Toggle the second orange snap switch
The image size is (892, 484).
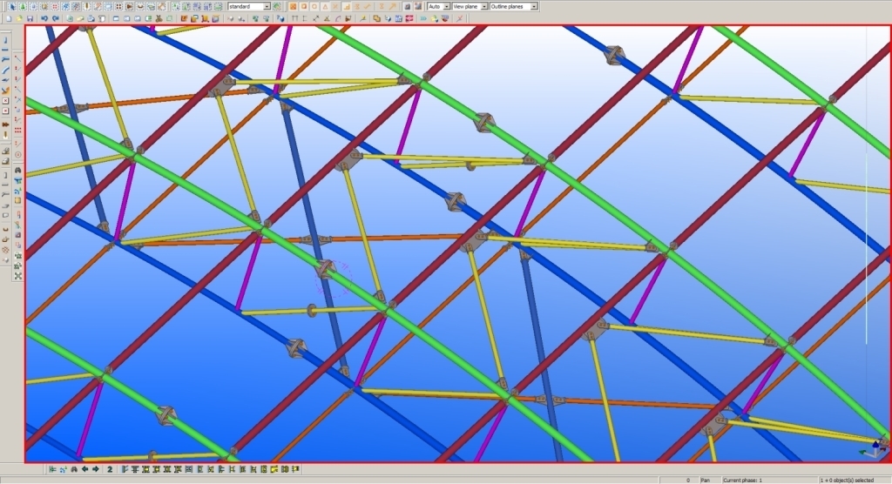click(305, 6)
